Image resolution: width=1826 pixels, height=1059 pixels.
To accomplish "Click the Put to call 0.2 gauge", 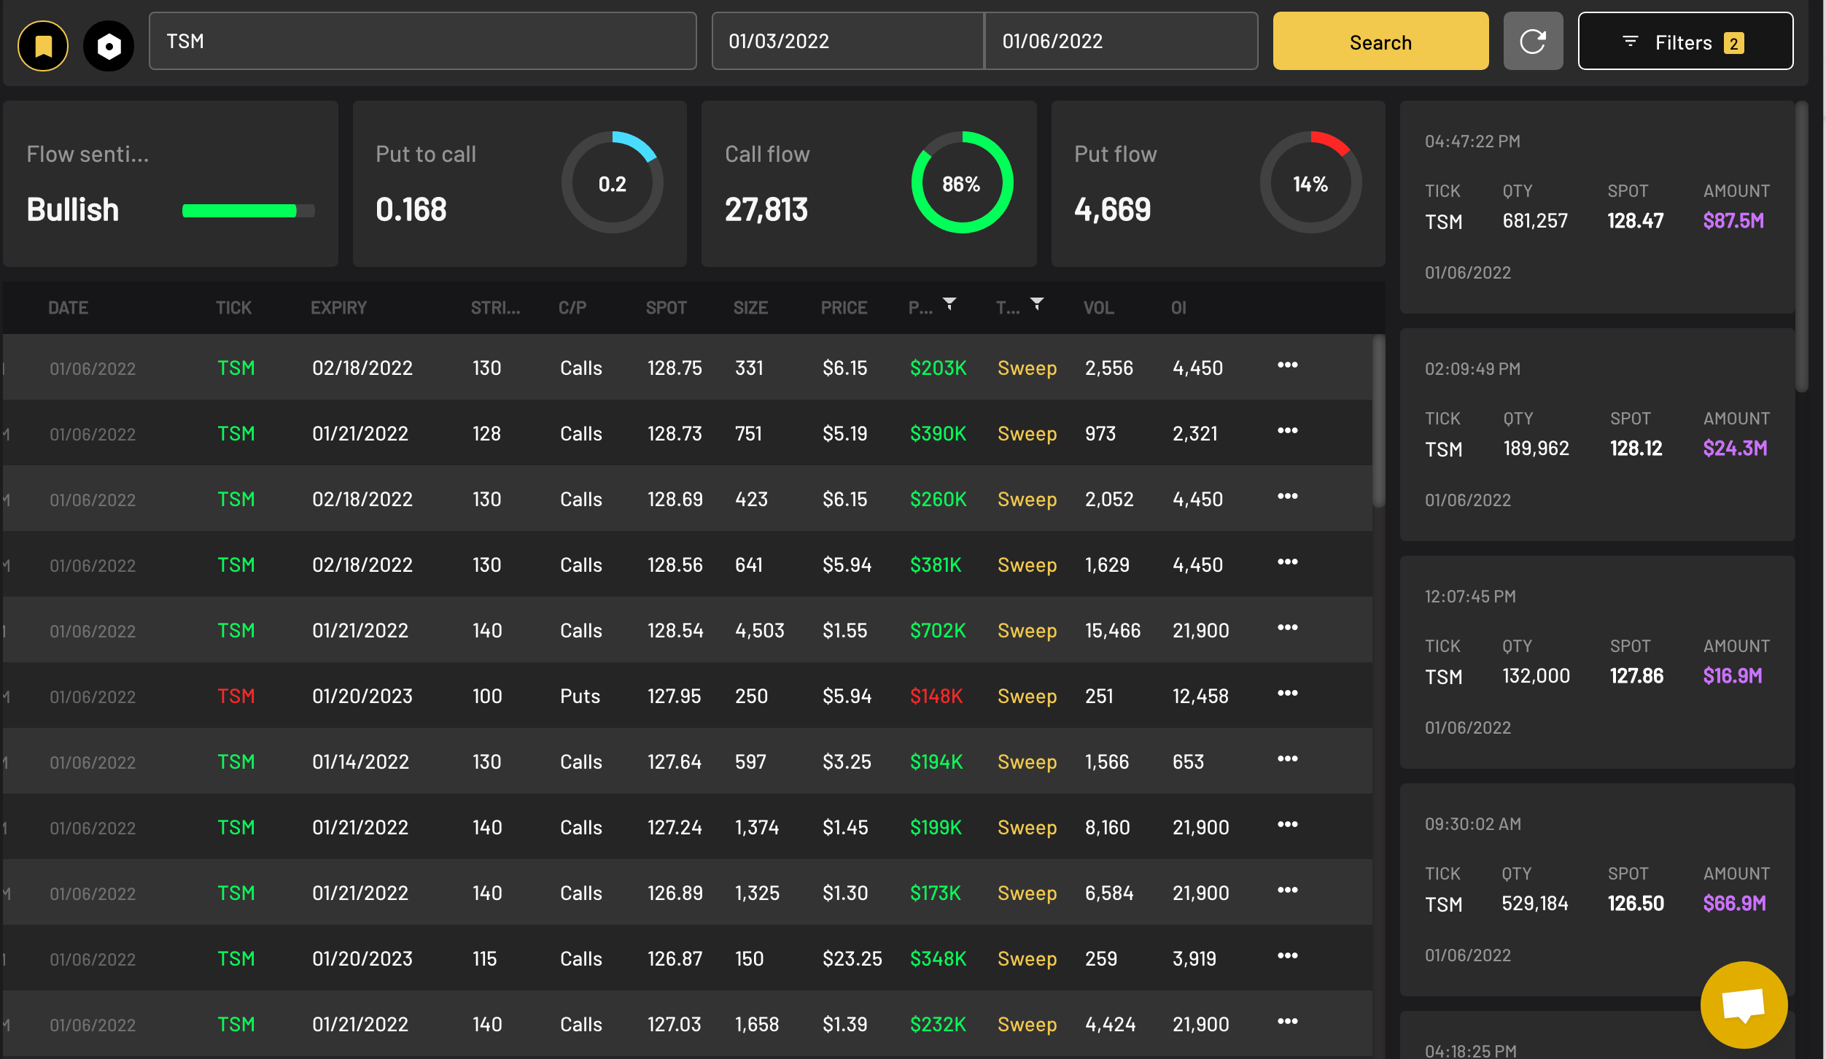I will tap(612, 182).
